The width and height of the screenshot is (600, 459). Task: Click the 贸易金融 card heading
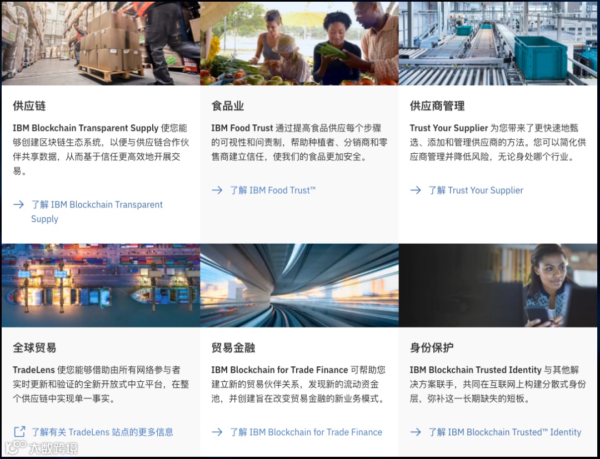[x=233, y=348]
